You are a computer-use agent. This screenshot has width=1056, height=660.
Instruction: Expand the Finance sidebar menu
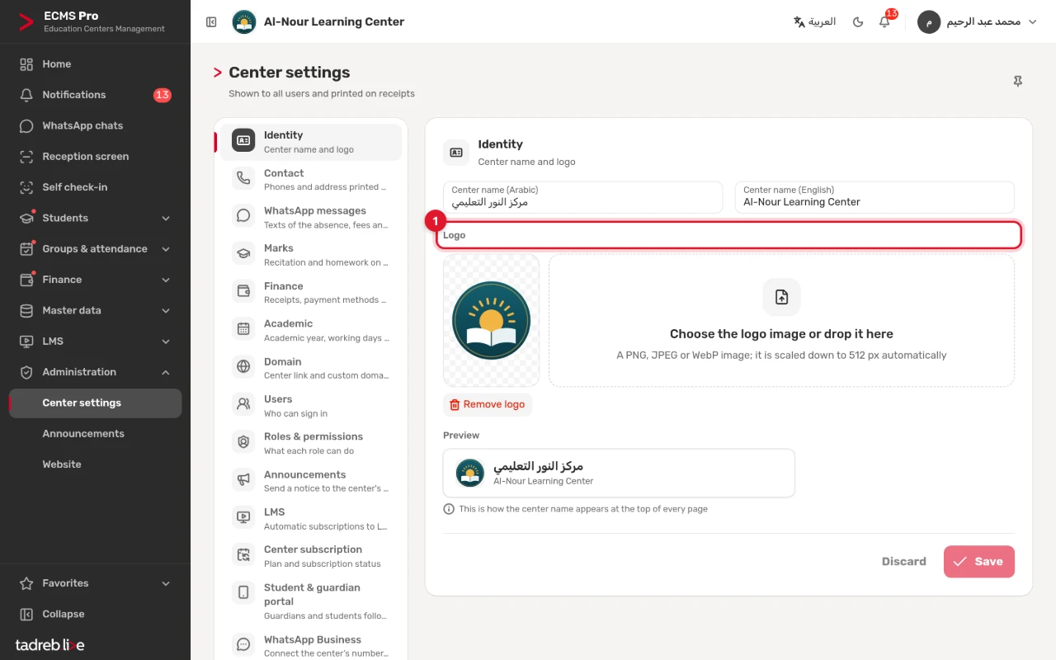[x=95, y=280]
